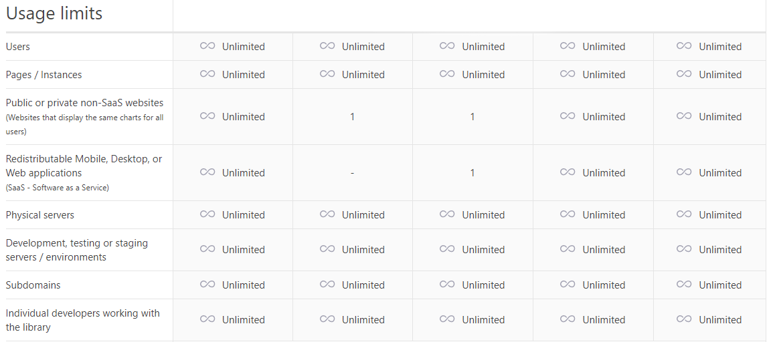This screenshot has height=342, width=769.
Task: Click the Redistributable Mobile, Desktop, or Web applications label
Action: coord(84,166)
